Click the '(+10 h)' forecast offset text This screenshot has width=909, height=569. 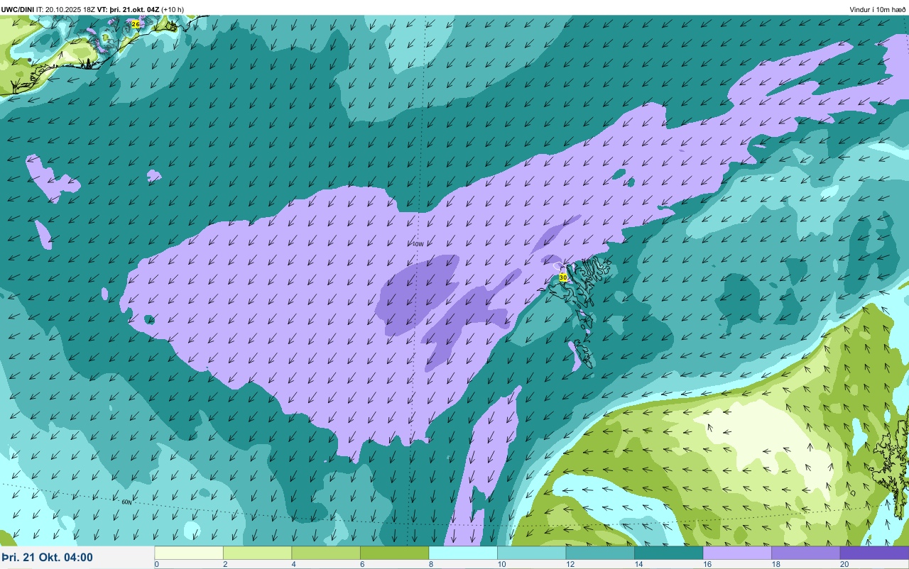coord(173,9)
